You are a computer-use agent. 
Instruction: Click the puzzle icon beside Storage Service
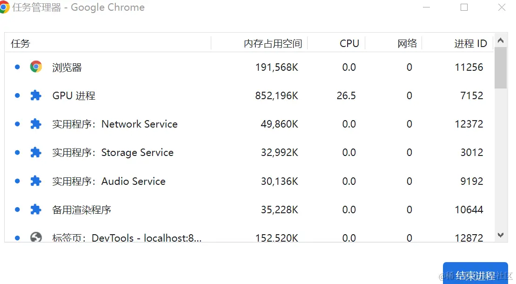tap(36, 152)
